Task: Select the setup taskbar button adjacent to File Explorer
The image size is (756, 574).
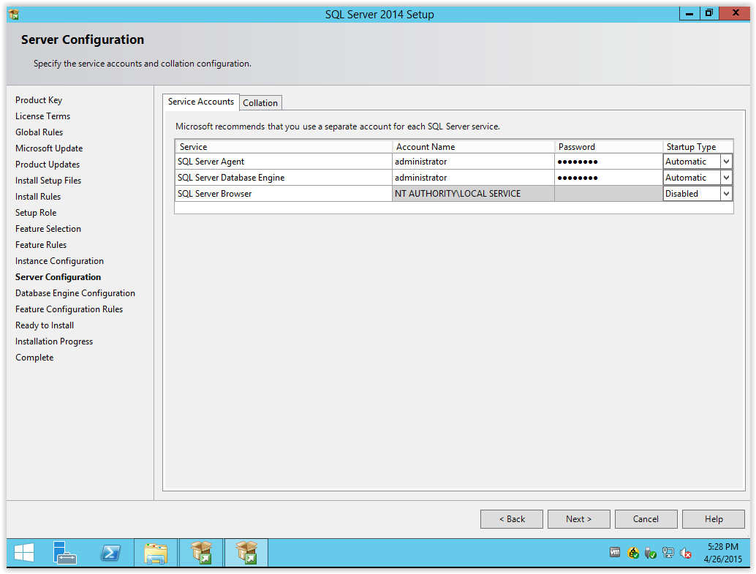Action: 201,553
